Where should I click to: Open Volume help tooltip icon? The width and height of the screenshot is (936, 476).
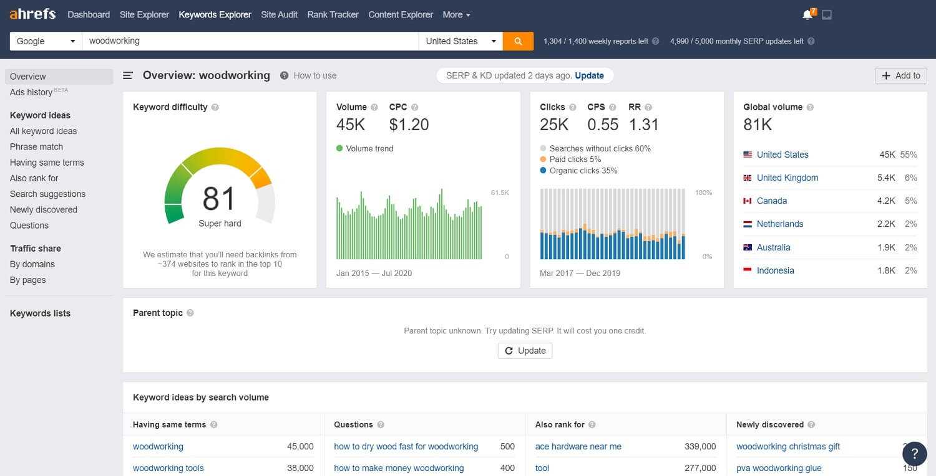point(374,107)
